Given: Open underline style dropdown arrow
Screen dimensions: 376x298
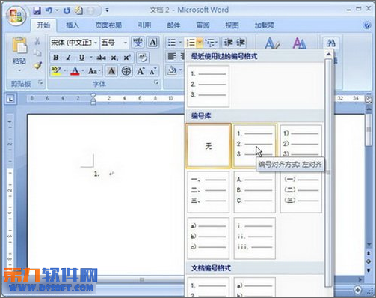Looking at the screenshot, I should [x=90, y=58].
